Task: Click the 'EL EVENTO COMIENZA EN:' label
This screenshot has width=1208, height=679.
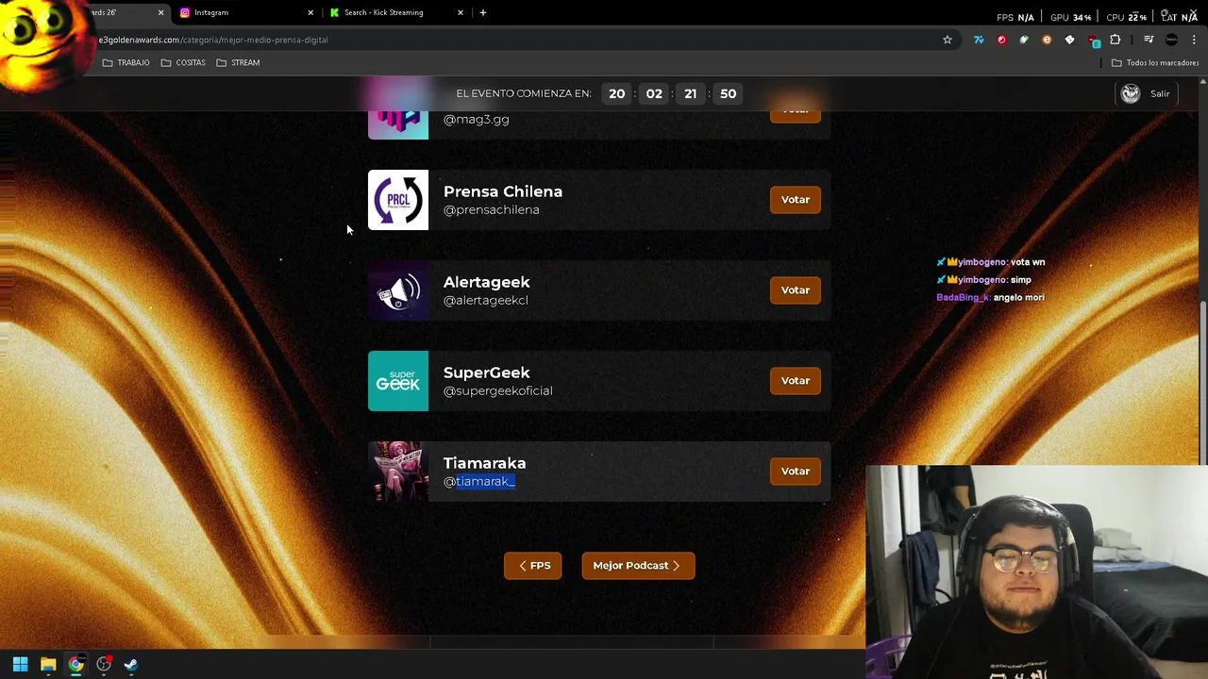Action: pos(524,93)
